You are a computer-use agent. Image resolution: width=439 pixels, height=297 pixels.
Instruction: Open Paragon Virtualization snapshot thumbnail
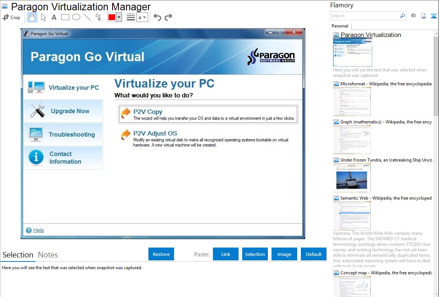353,52
